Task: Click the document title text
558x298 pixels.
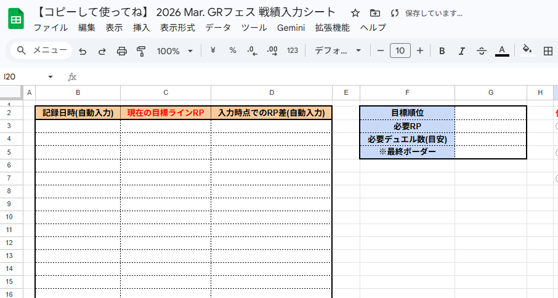Action: 185,12
